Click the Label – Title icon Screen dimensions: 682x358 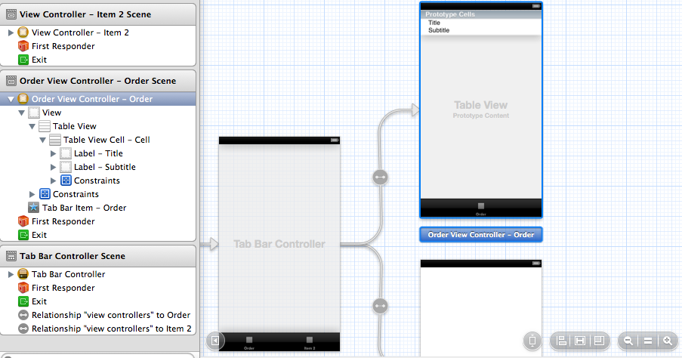[x=66, y=153]
